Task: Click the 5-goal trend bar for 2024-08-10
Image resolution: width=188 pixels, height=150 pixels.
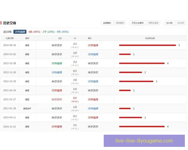Action: [x=148, y=45]
